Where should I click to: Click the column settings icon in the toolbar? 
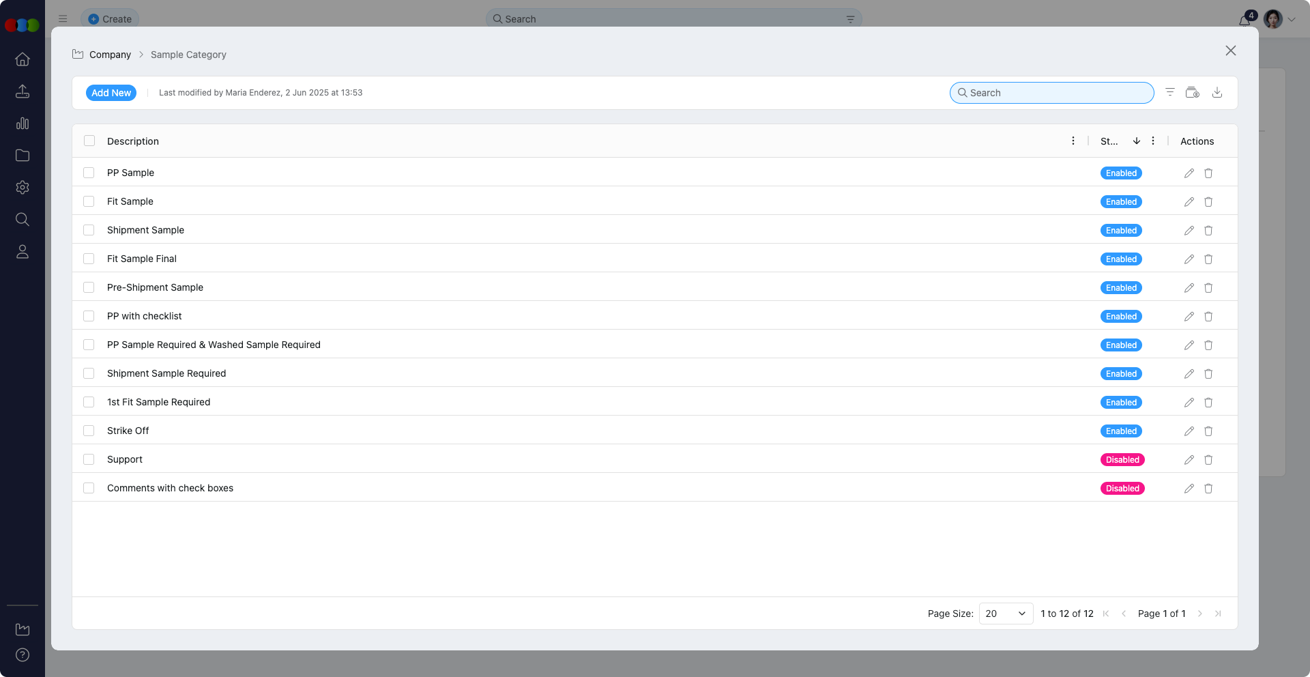pyautogui.click(x=1192, y=93)
